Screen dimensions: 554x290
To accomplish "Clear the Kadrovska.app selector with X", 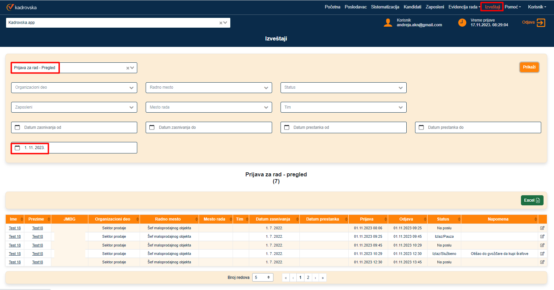I will click(x=221, y=23).
